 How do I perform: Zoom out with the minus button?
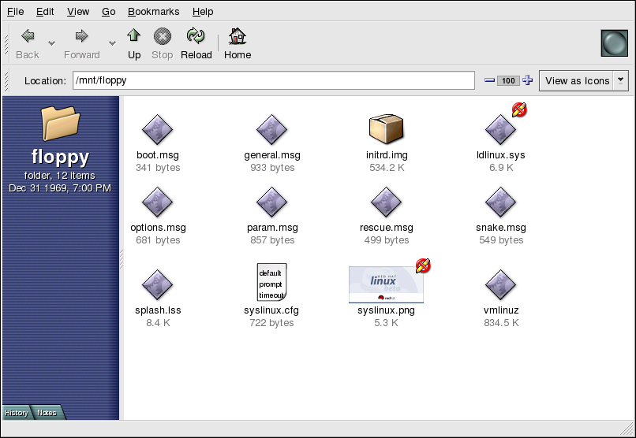489,80
